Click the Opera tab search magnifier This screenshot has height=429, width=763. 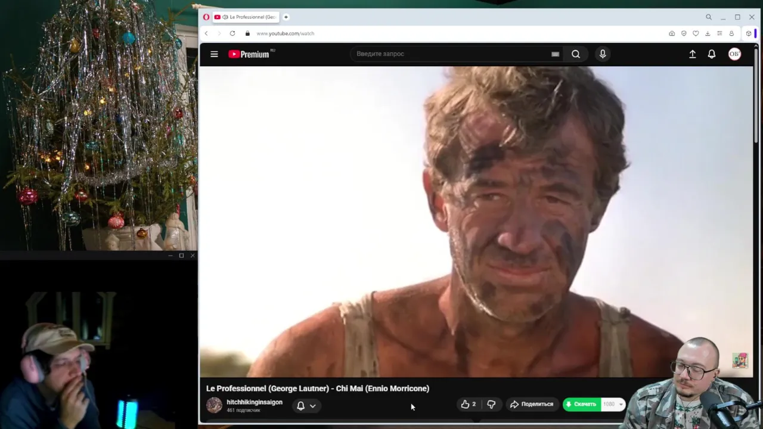pos(709,17)
